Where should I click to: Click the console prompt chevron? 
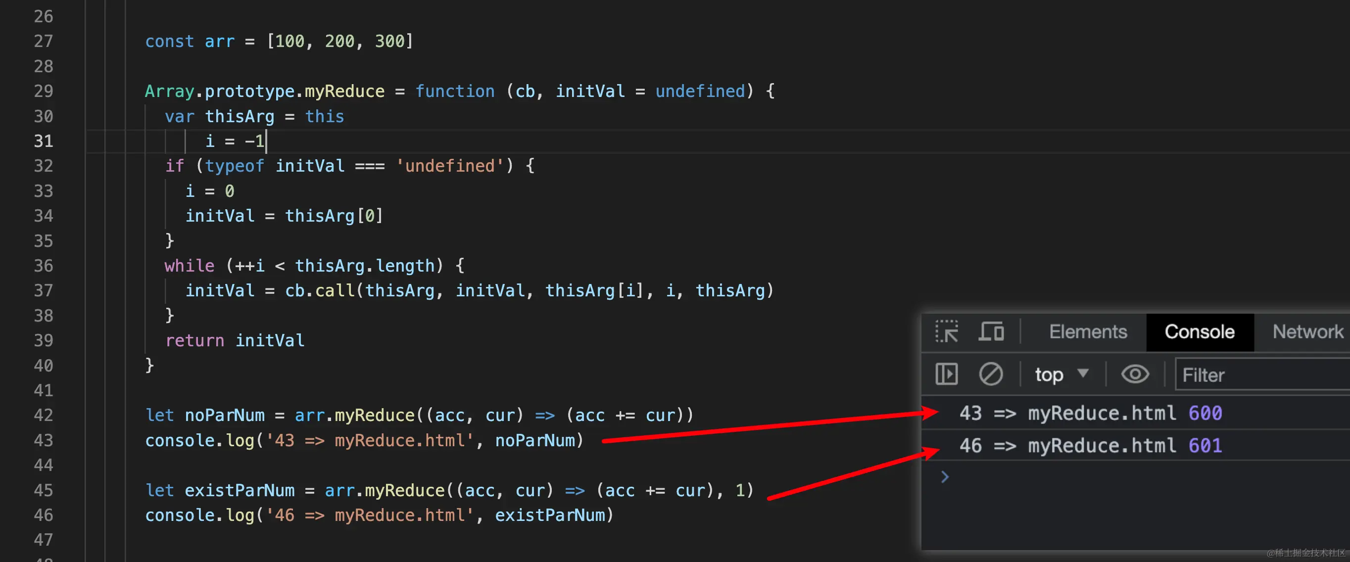pos(944,477)
